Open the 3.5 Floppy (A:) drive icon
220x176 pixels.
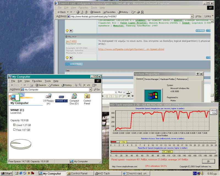[x=48, y=99]
